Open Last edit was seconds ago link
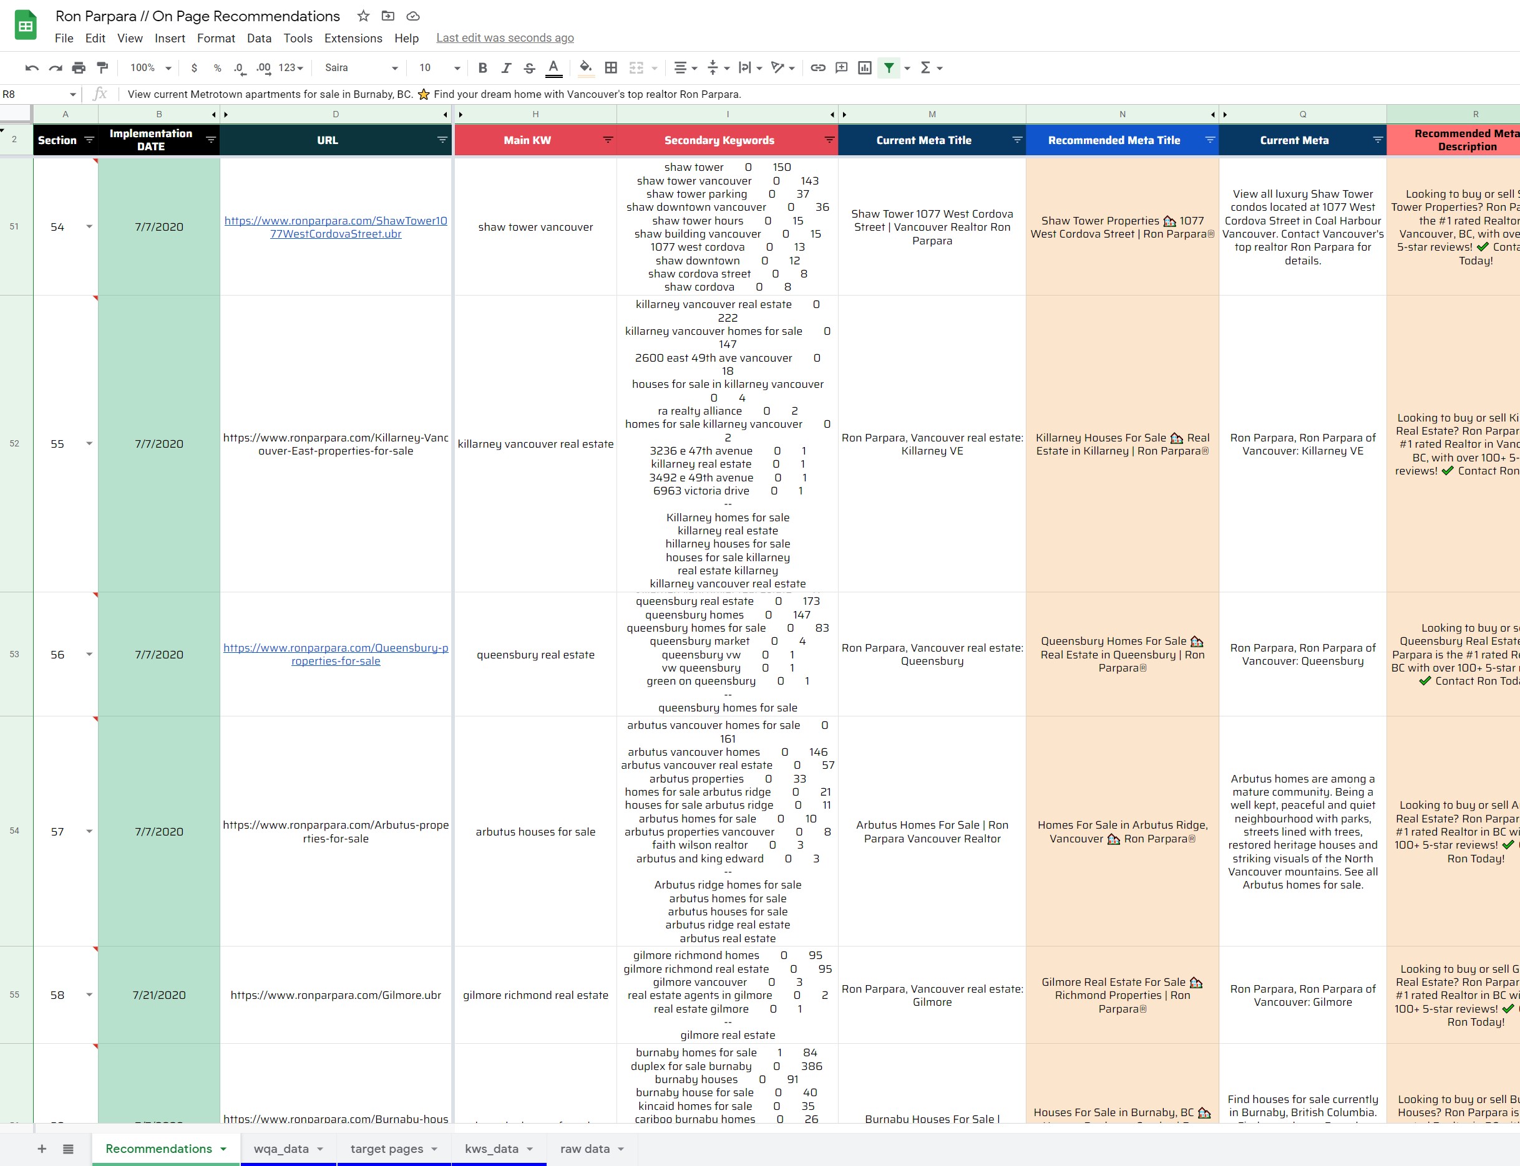This screenshot has height=1166, width=1520. pos(505,38)
